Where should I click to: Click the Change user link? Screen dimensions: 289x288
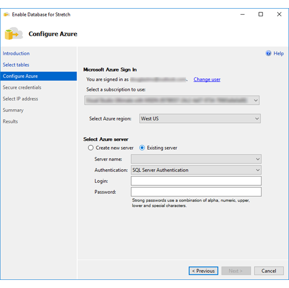click(207, 79)
